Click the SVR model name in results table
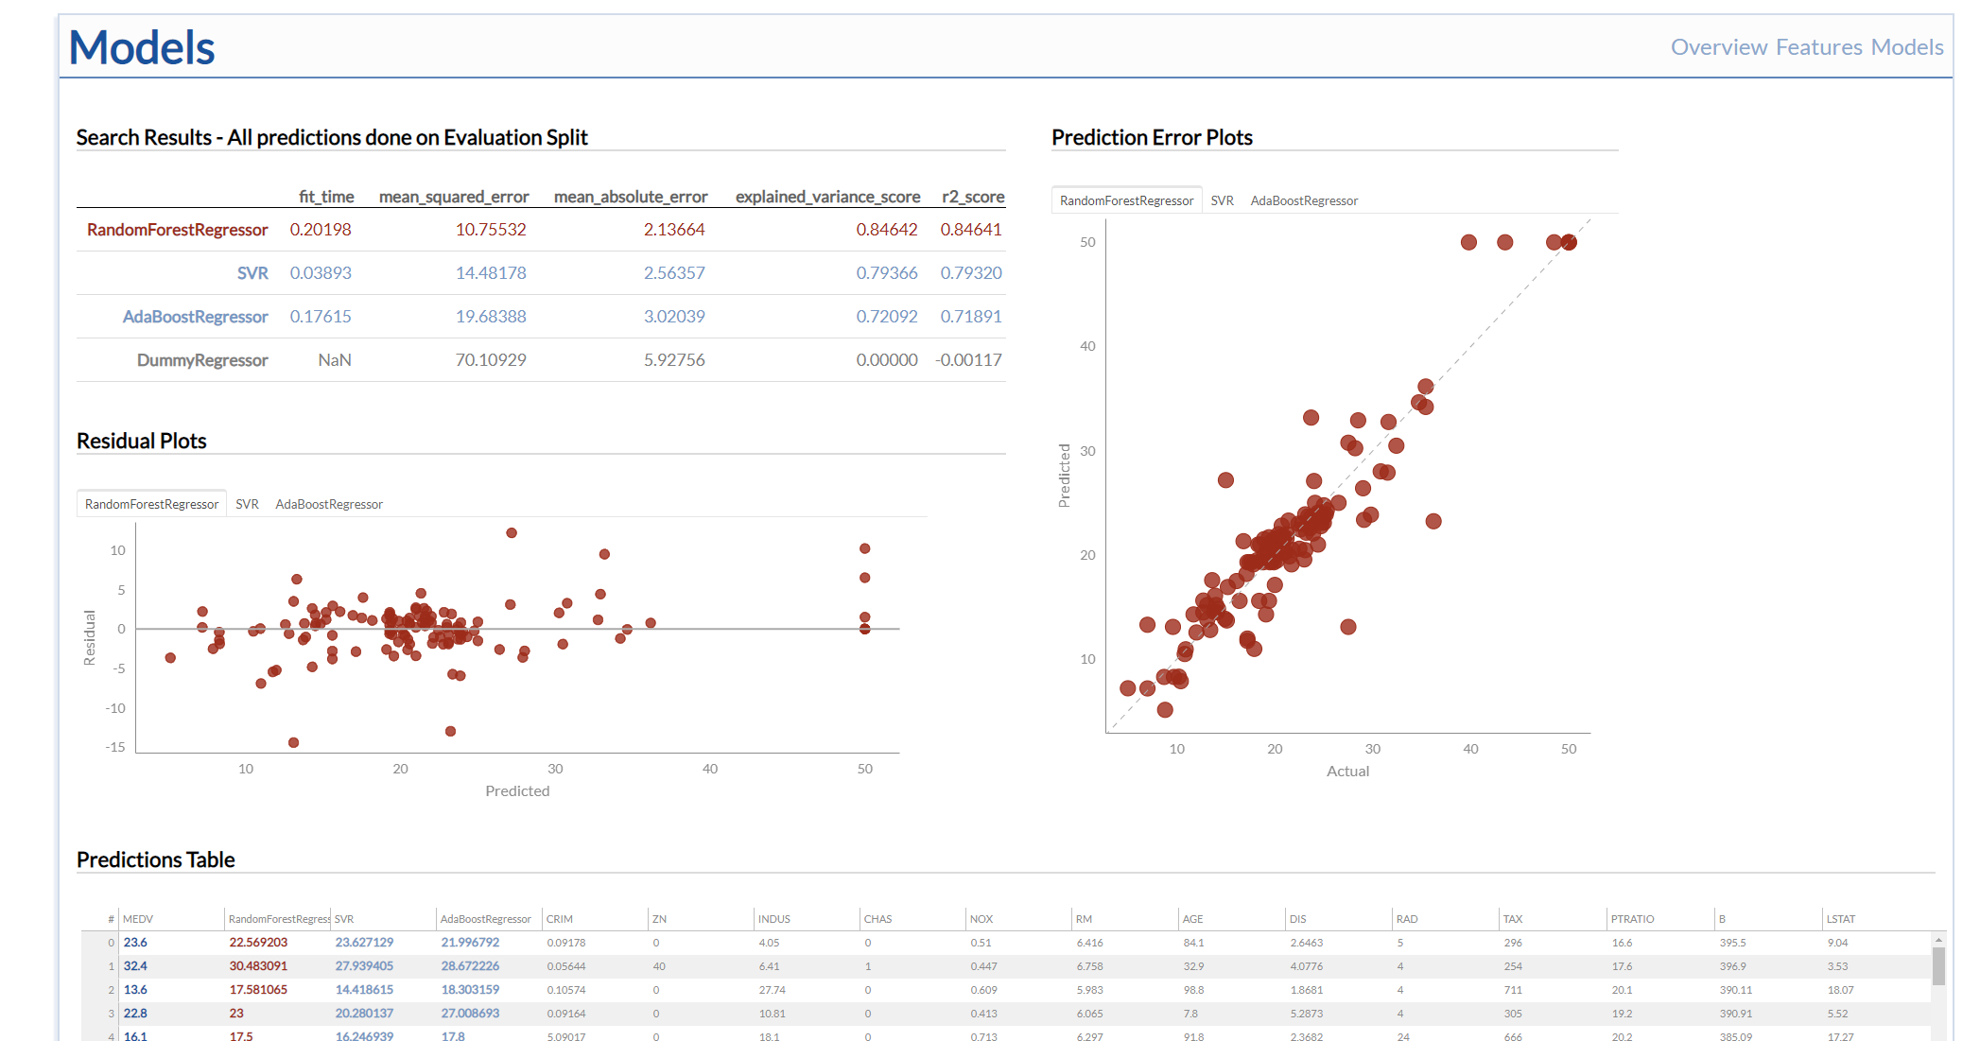The width and height of the screenshot is (1980, 1041). (x=252, y=273)
